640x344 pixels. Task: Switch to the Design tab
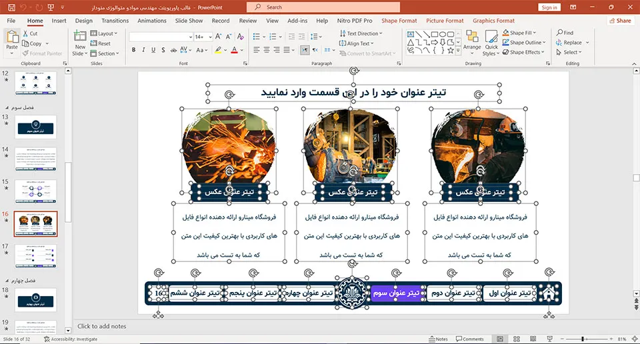(84, 21)
